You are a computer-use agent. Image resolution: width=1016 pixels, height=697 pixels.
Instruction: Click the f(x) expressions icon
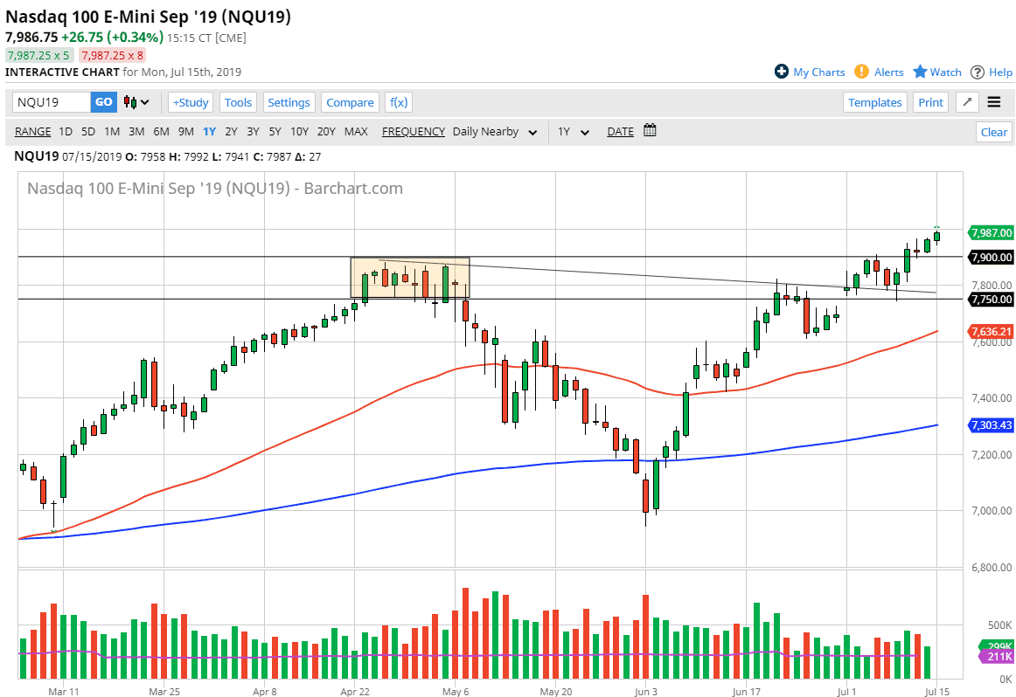[x=398, y=102]
